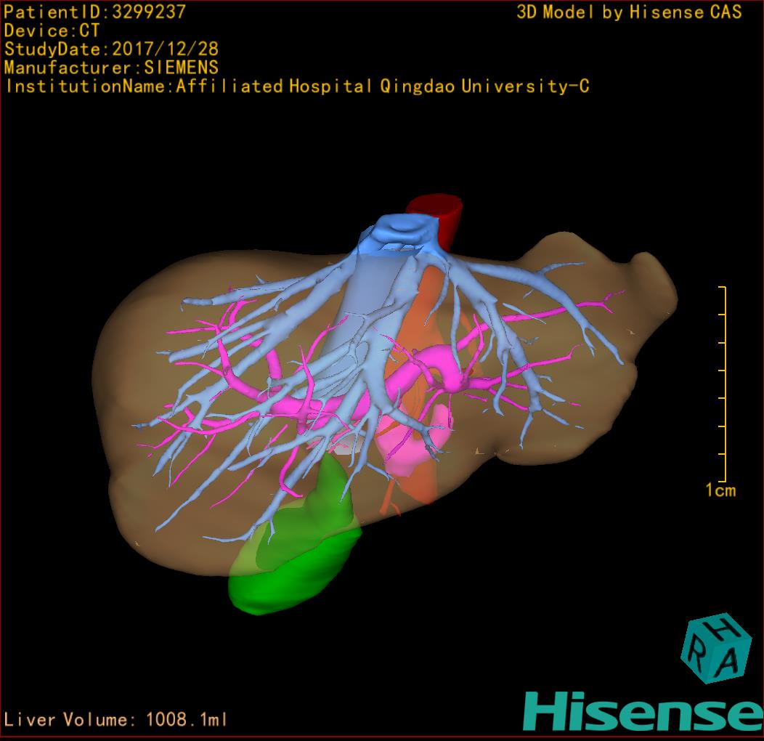764x741 pixels.
Task: Click the 3D Model by Hisense CAS text
Action: [629, 12]
